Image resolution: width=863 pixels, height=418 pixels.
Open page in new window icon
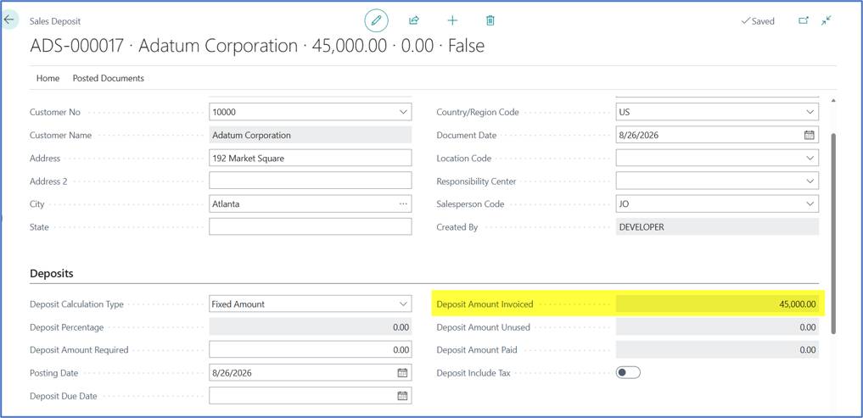point(804,21)
